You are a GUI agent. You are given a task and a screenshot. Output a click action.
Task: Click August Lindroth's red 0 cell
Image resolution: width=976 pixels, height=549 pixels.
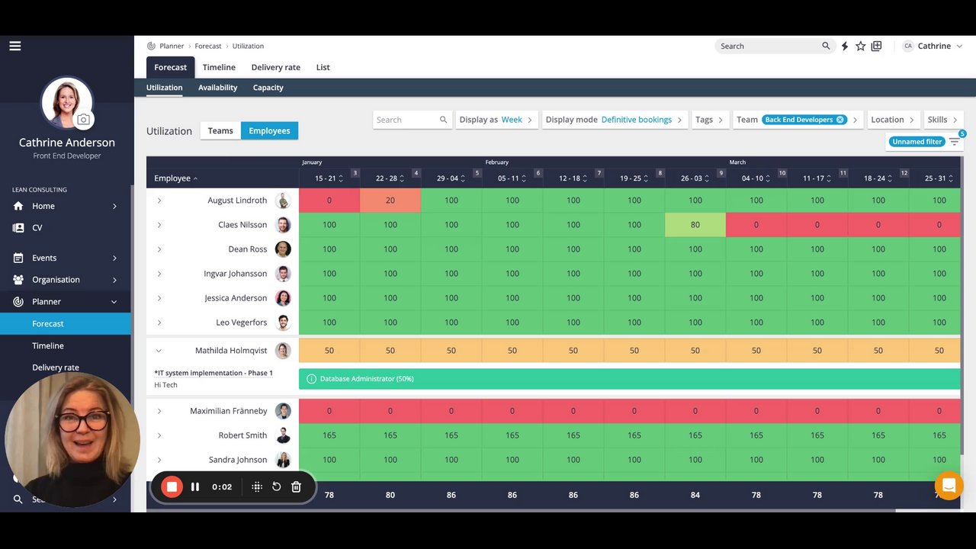tap(329, 201)
